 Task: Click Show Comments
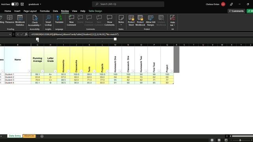[110, 21]
